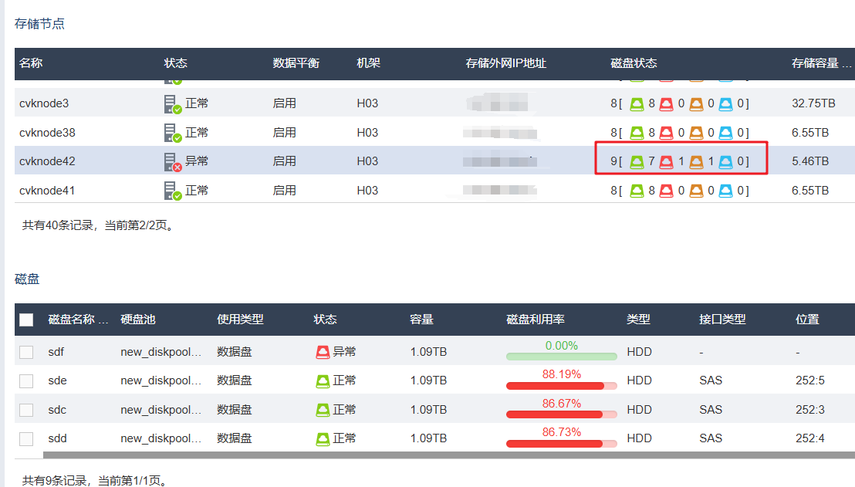Click the blue disk icon in cvknode41 row
The width and height of the screenshot is (855, 487).
point(725,191)
